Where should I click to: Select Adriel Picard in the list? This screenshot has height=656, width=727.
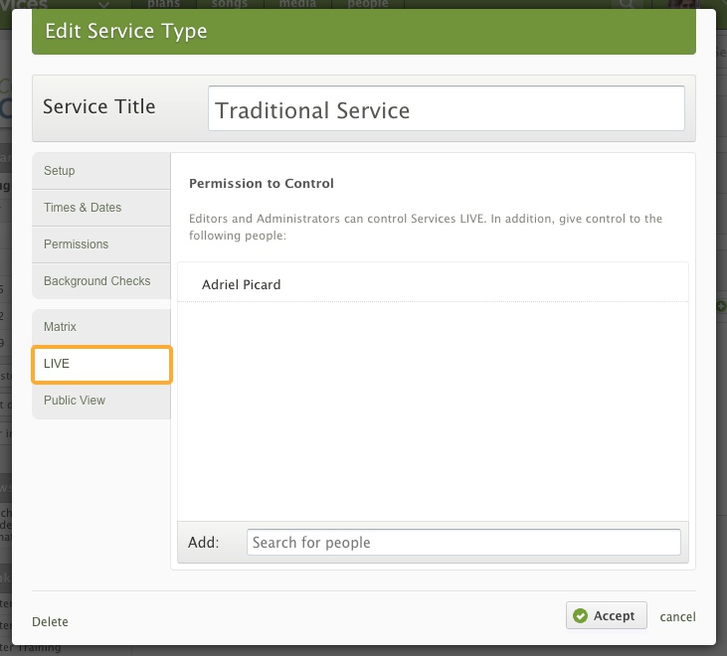tap(433, 284)
